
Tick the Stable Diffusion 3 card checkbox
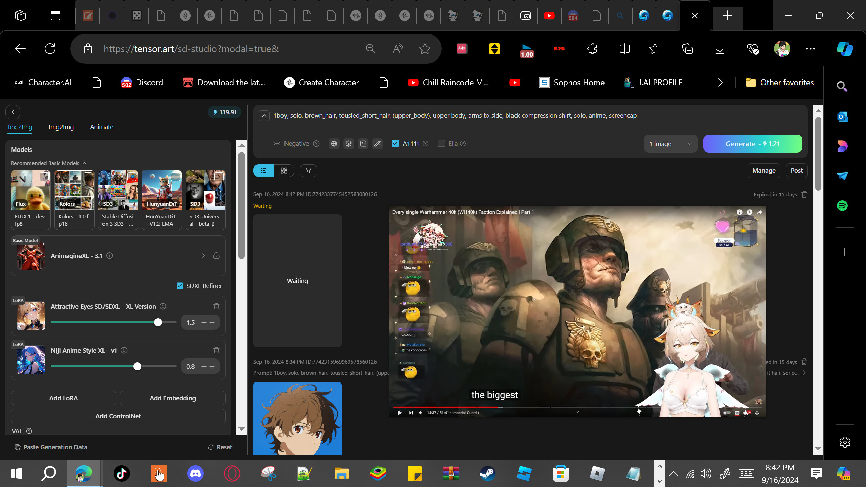click(132, 177)
